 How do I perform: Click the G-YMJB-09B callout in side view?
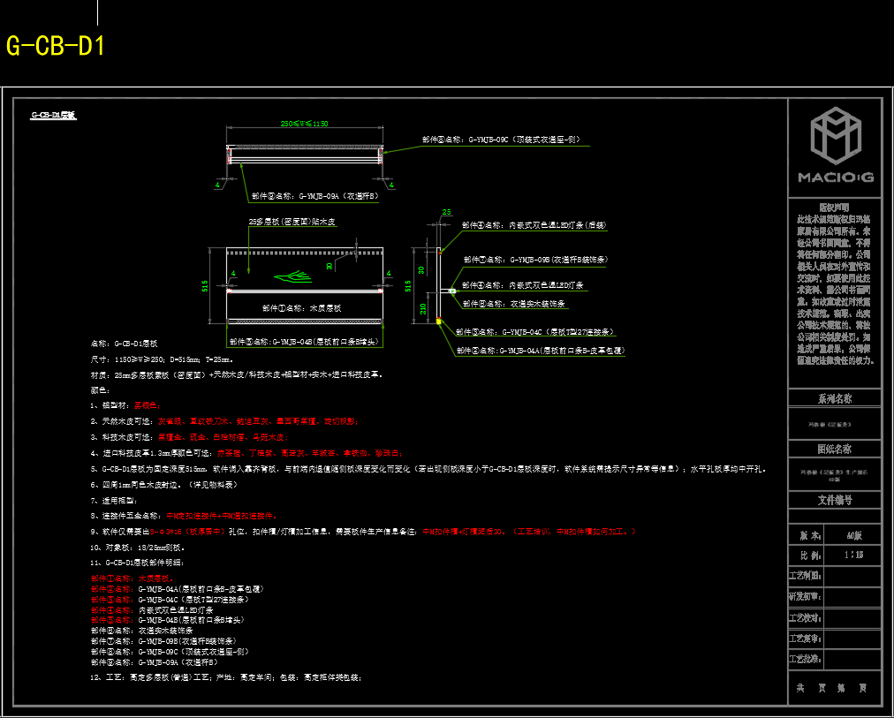(534, 261)
